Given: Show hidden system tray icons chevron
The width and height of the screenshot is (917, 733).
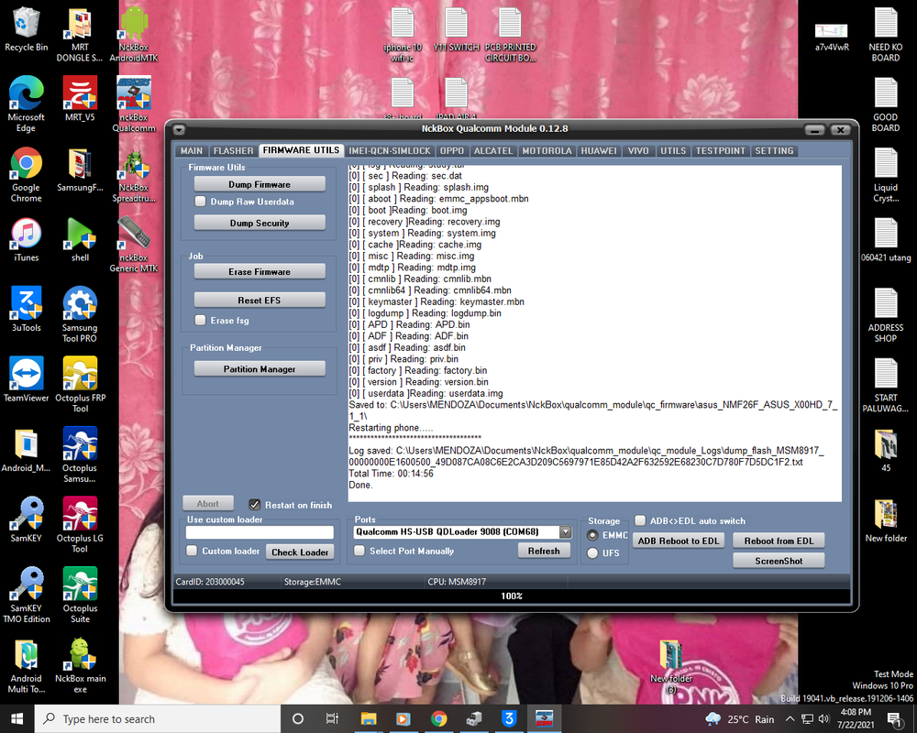Looking at the screenshot, I should tap(790, 718).
